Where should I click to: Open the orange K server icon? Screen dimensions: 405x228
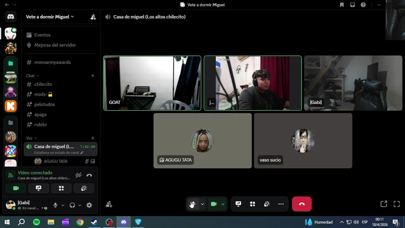[11, 106]
